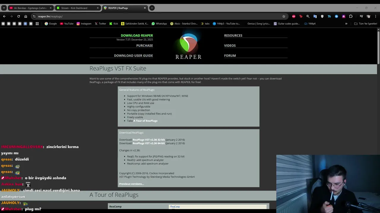Open the purple extension icon
The height and width of the screenshot is (213, 380).
[343, 16]
